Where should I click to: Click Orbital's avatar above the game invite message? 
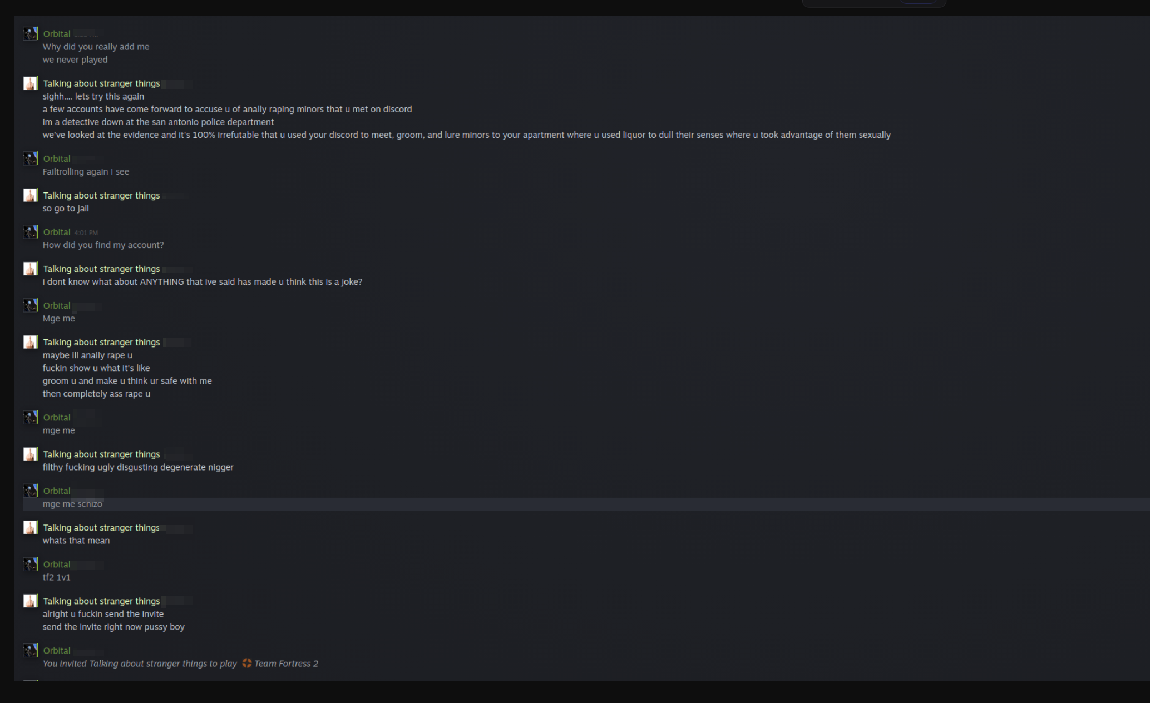(30, 650)
